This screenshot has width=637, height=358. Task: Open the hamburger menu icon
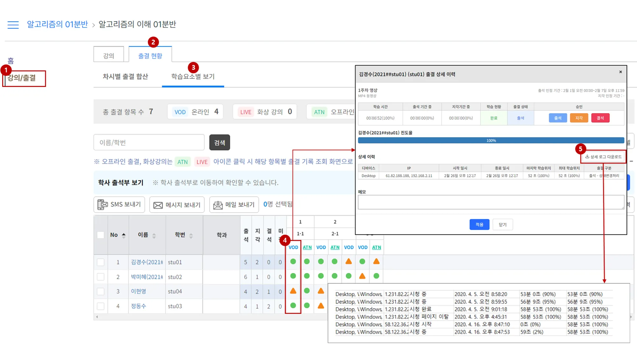coord(13,25)
